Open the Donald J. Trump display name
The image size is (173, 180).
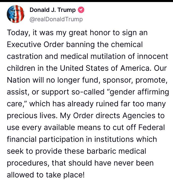(x=52, y=10)
